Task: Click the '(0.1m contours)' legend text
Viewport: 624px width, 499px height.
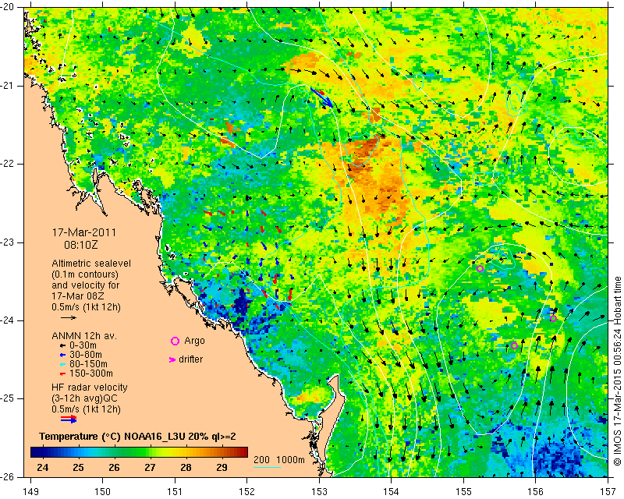Action: click(x=85, y=274)
